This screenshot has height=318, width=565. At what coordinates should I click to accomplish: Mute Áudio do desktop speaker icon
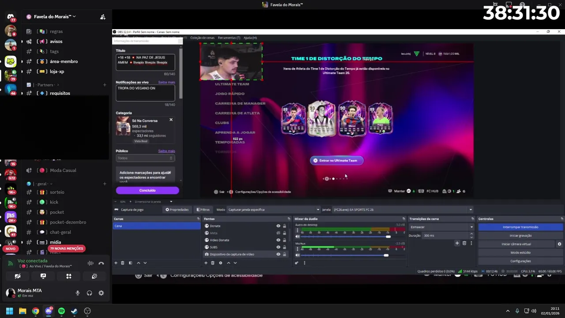[x=298, y=237]
